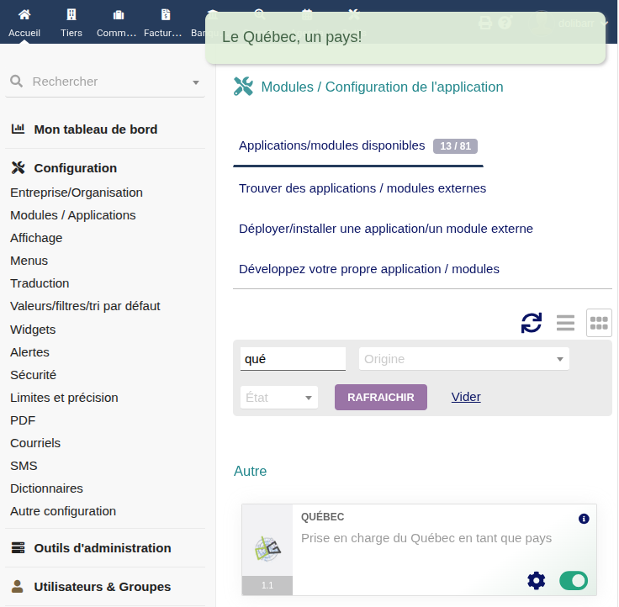Open Applications/modules disponibles tab
The image size is (619, 607).
331,145
